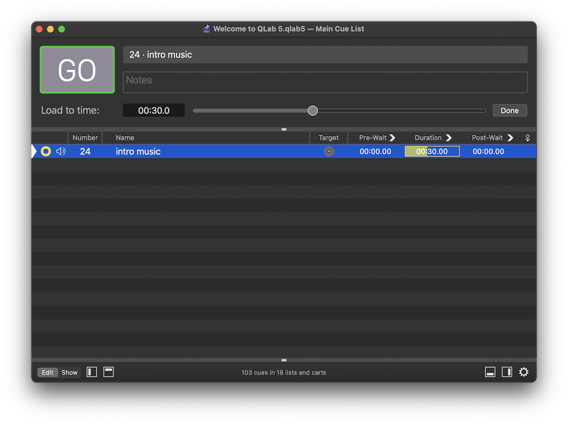
Task: Click inside the Notes field
Action: coord(325,82)
